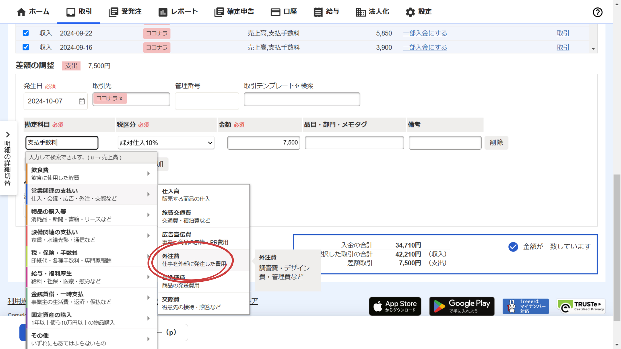This screenshot has height=349, width=621.
Task: Click the 法人化 building icon
Action: point(360,12)
